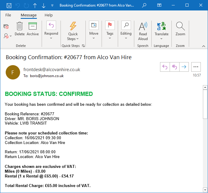The width and height of the screenshot is (208, 193).
Task: Click the Move folder icon
Action: click(94, 25)
